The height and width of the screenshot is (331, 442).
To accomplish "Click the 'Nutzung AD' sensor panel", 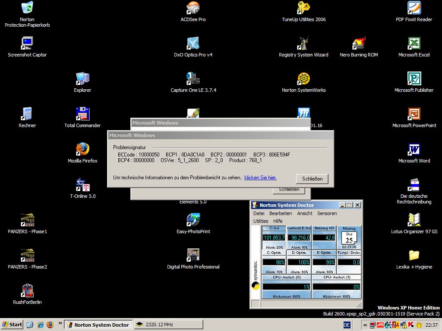I will (x=324, y=237).
